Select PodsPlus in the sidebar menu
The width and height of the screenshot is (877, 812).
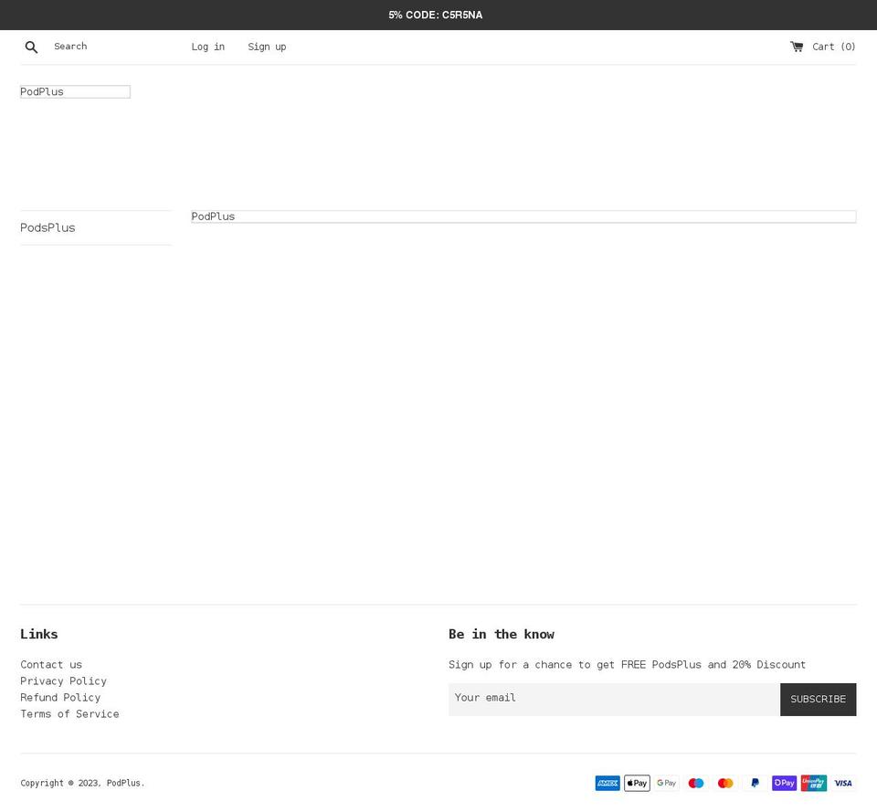pos(48,227)
